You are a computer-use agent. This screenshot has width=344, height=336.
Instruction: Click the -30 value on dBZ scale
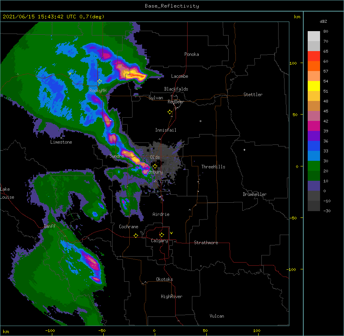327,211
